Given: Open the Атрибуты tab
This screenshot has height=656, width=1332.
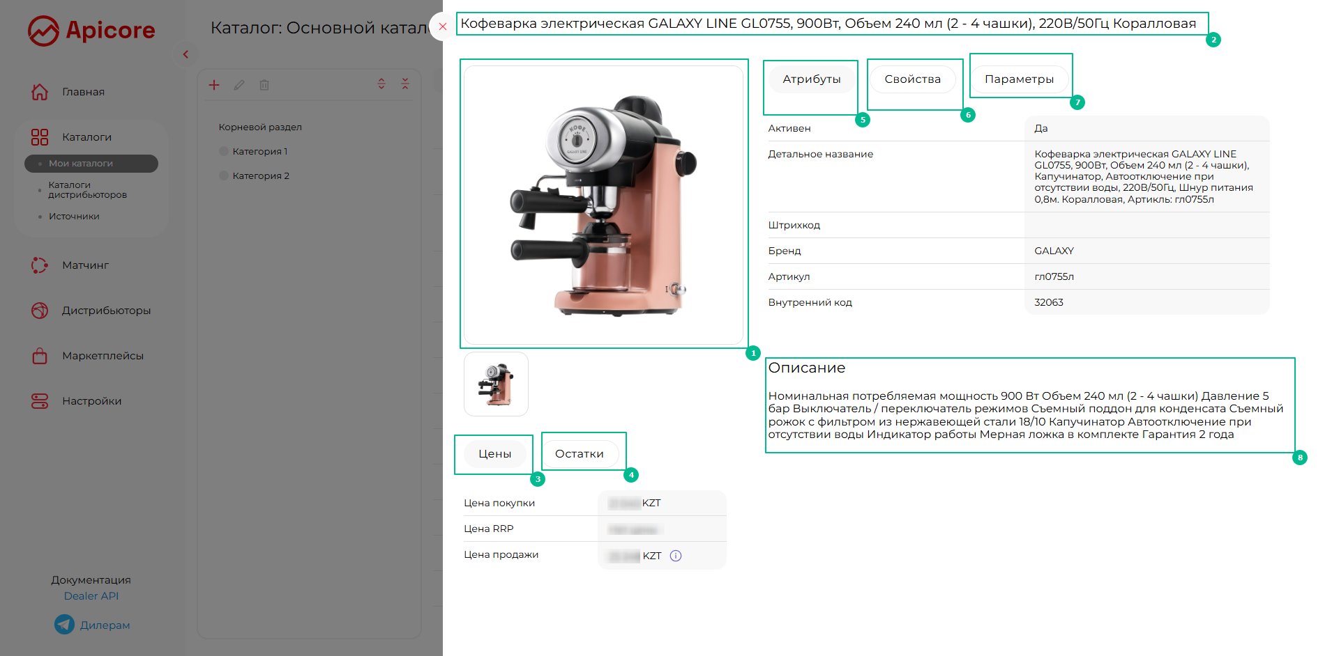Looking at the screenshot, I should 812,79.
